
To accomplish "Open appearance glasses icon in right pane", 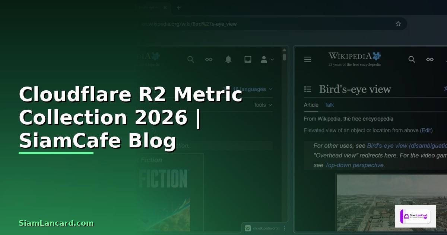I will click(x=430, y=59).
